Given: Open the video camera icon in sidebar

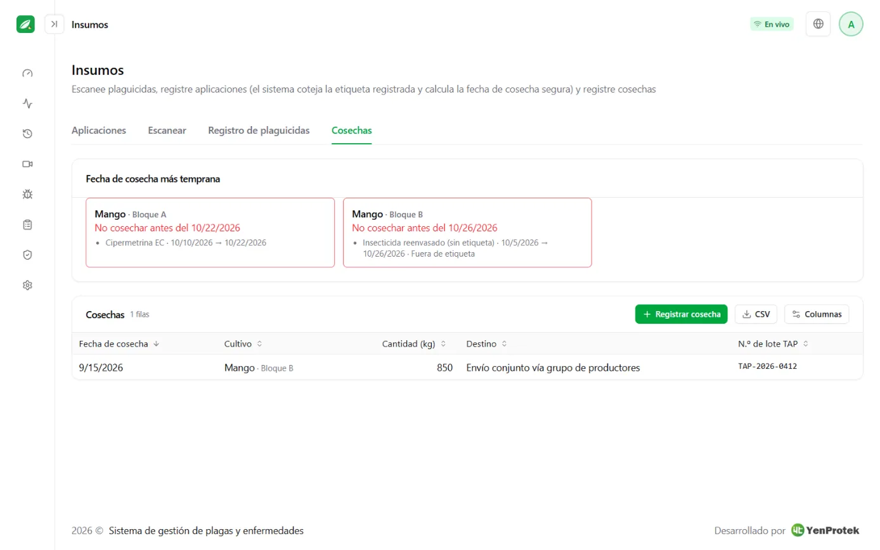Looking at the screenshot, I should pos(27,164).
